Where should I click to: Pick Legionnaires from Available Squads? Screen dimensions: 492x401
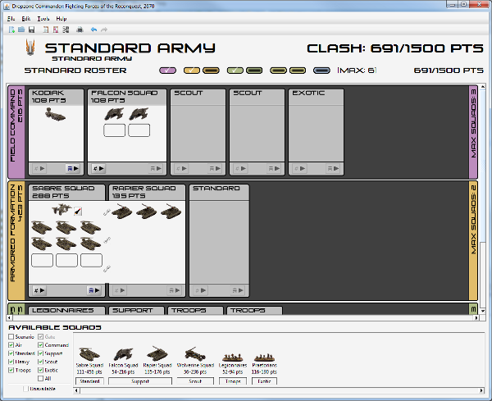click(x=233, y=362)
